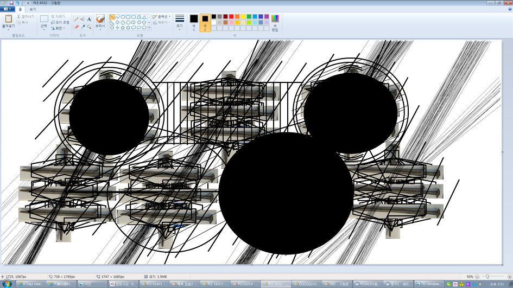Image resolution: width=513 pixels, height=288 pixels.
Task: Select the Text tool
Action: pyautogui.click(x=89, y=19)
